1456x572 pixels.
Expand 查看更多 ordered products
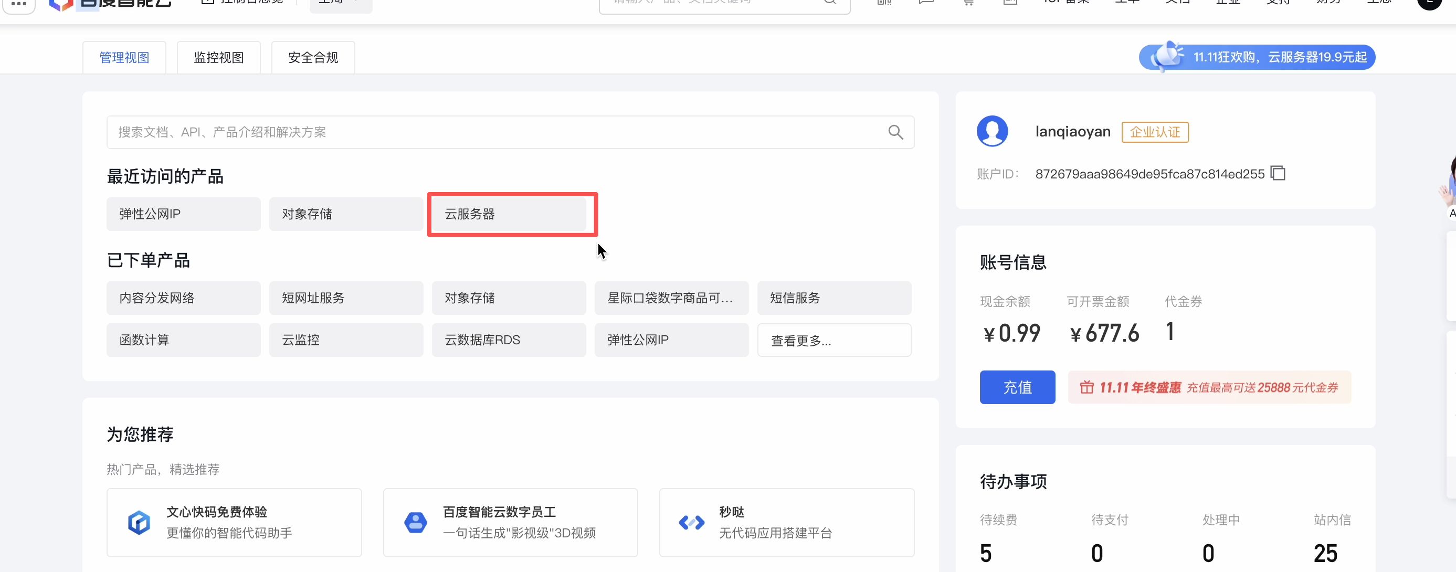point(833,340)
